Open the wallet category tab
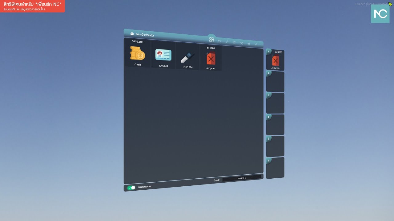394x221 pixels. click(x=219, y=41)
